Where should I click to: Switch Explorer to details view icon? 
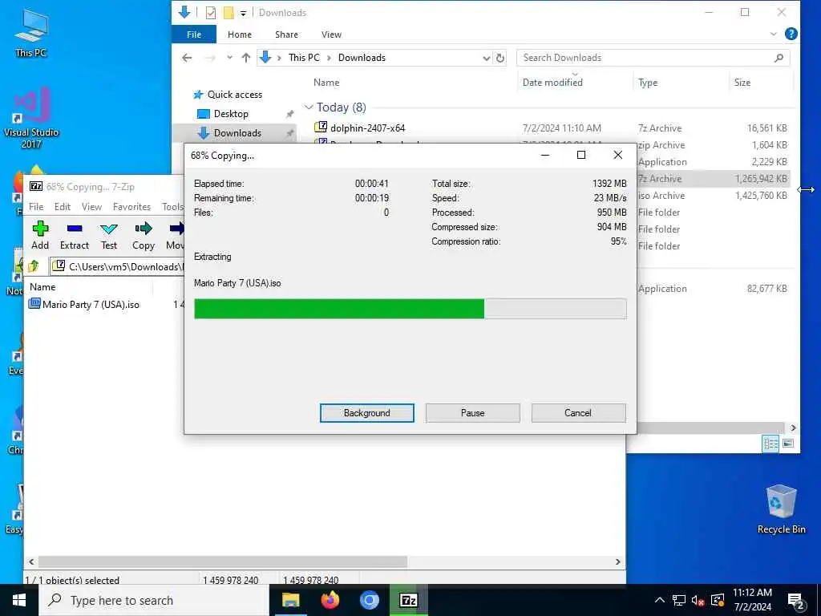tap(770, 444)
